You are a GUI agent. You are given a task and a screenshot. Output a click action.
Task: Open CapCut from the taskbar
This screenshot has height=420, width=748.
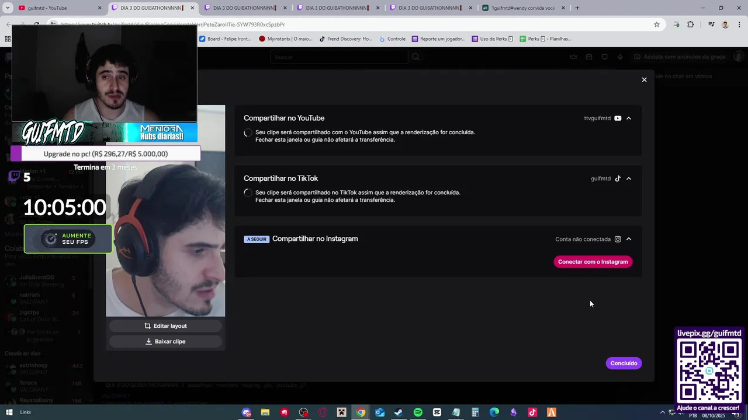pos(437,412)
